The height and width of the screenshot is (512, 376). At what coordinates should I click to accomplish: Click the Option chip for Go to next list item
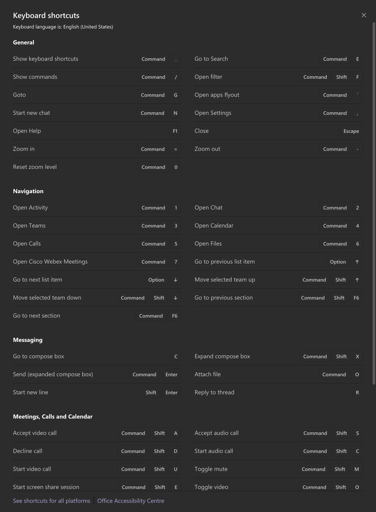click(x=156, y=280)
